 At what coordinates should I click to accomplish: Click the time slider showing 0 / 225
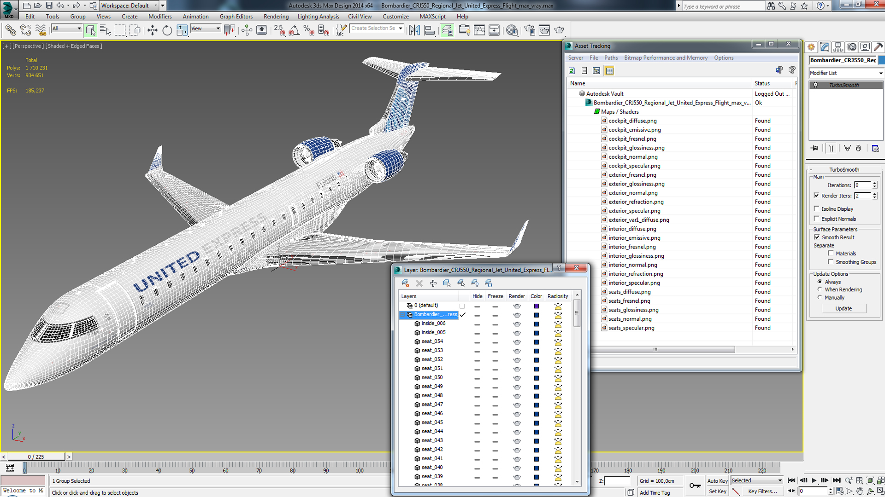(36, 457)
